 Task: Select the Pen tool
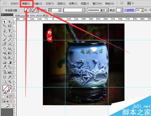[5, 31]
